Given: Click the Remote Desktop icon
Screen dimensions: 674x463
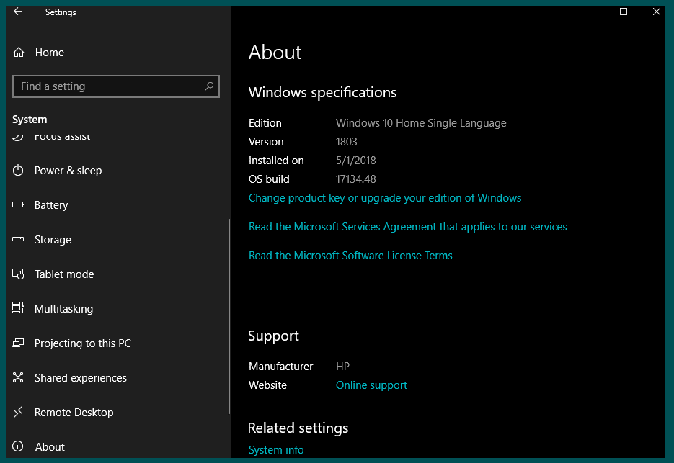Looking at the screenshot, I should (18, 412).
